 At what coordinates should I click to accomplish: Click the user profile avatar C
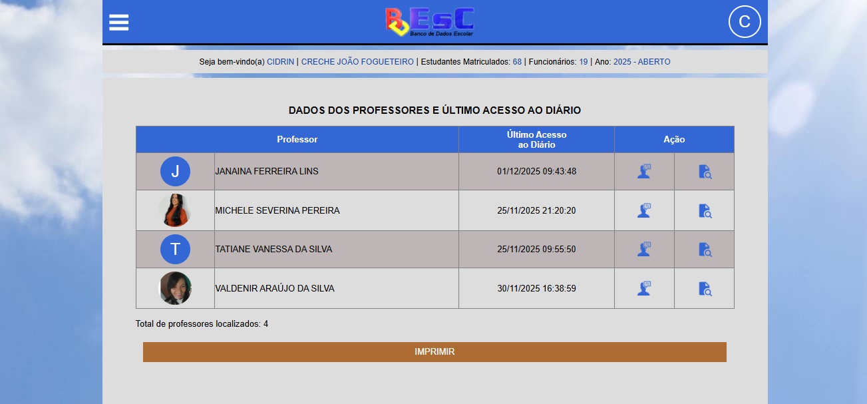pyautogui.click(x=745, y=22)
